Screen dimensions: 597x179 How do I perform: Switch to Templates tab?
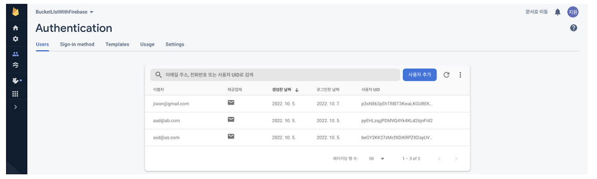point(117,45)
